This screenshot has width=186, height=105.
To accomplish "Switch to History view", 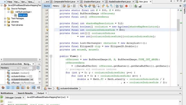I will pos(56,6).
